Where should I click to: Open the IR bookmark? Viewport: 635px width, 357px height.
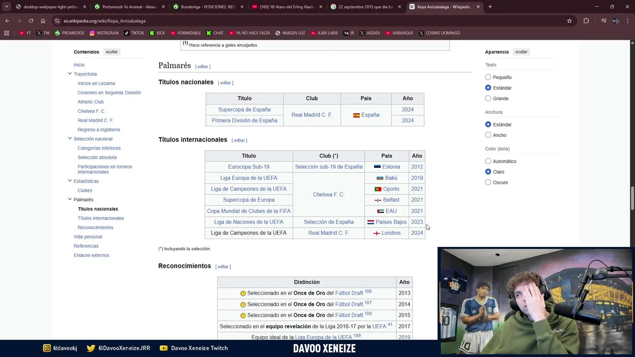click(x=349, y=33)
